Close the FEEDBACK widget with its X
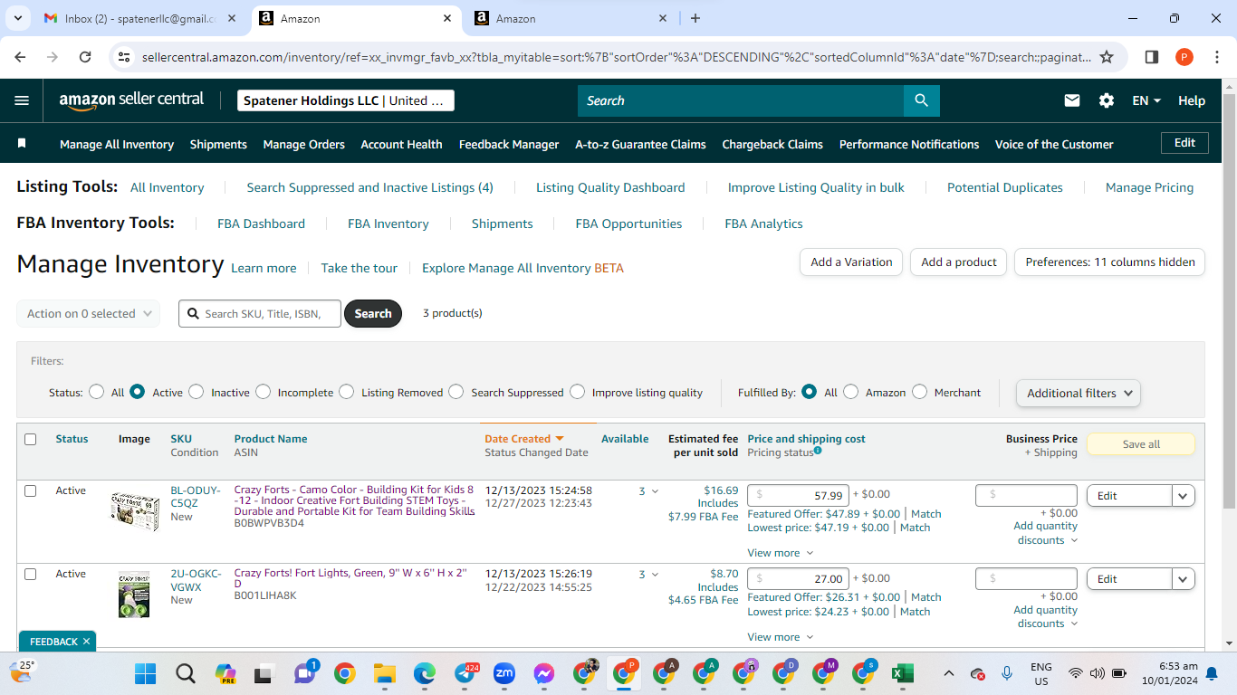 [x=86, y=642]
